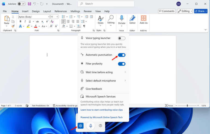
Task: Align text left
Action: [63, 21]
